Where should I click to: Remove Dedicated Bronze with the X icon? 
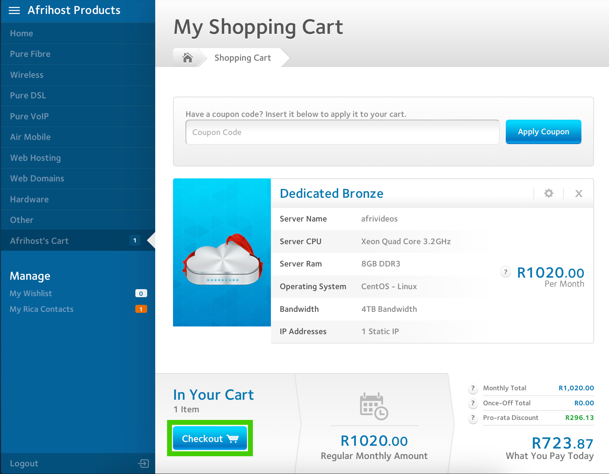(579, 194)
